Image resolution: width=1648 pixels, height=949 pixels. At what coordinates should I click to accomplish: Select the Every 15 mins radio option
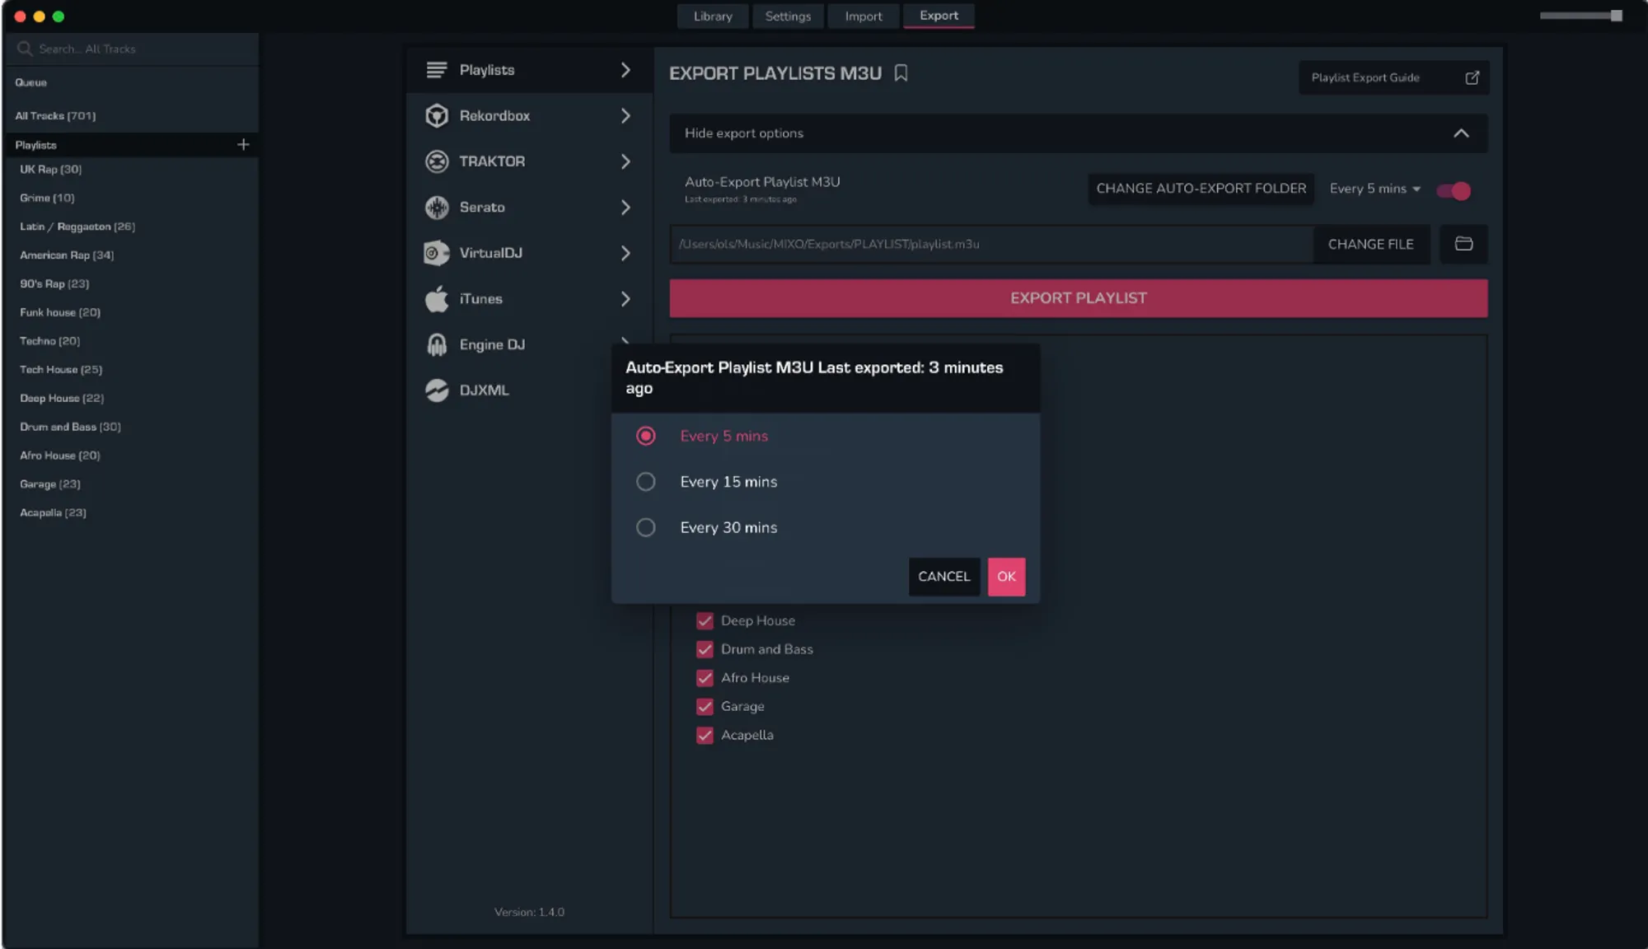click(x=646, y=482)
